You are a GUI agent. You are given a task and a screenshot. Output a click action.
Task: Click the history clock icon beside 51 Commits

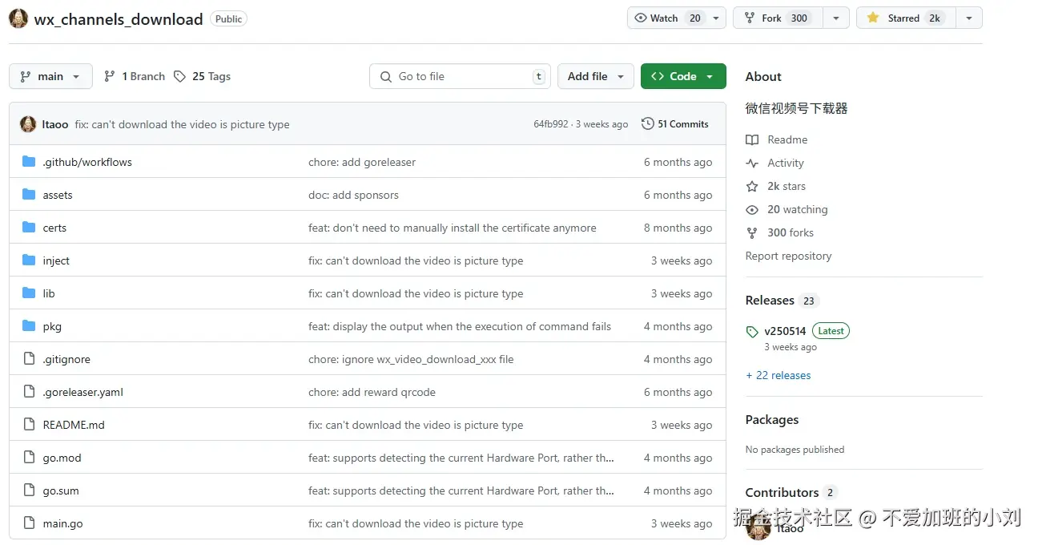tap(647, 124)
